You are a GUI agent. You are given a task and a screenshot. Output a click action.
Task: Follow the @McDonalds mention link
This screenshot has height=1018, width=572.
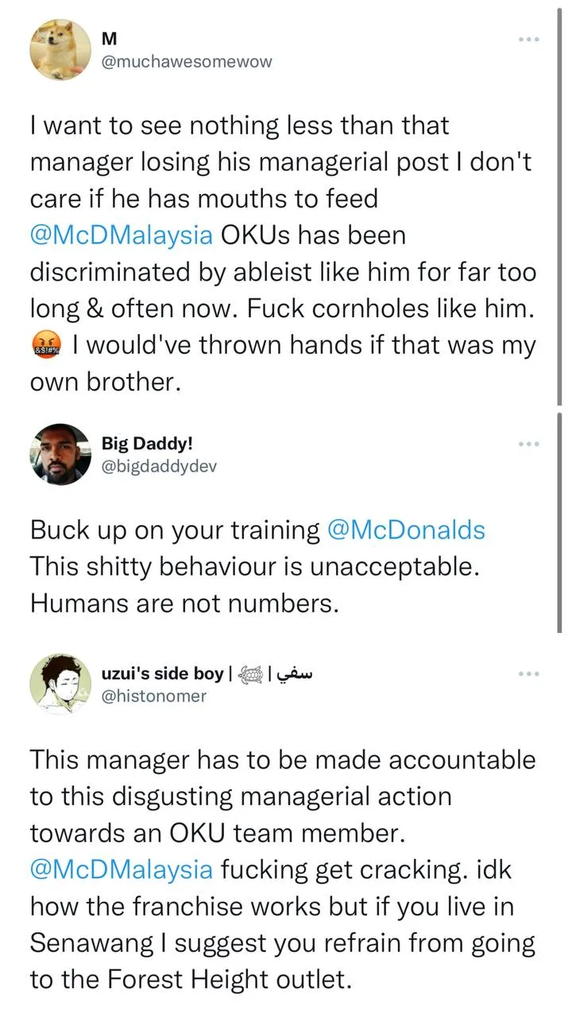pyautogui.click(x=405, y=530)
